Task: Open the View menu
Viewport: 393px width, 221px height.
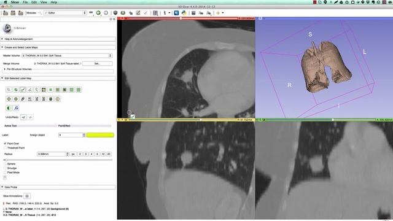Action: (44, 2)
